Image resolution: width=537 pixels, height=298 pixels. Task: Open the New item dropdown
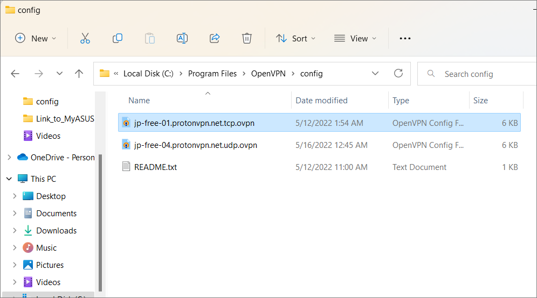[35, 38]
